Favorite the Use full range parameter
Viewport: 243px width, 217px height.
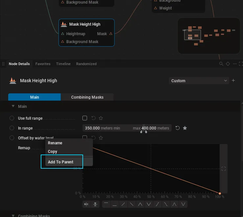click(x=101, y=118)
